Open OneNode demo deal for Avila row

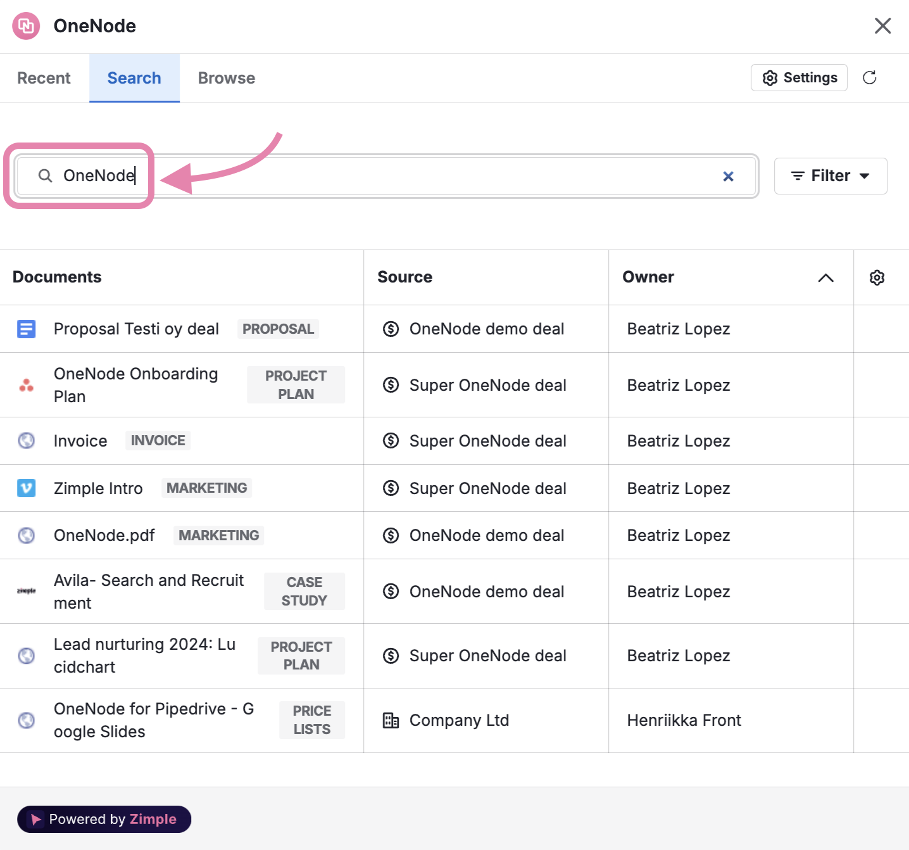[x=487, y=592]
